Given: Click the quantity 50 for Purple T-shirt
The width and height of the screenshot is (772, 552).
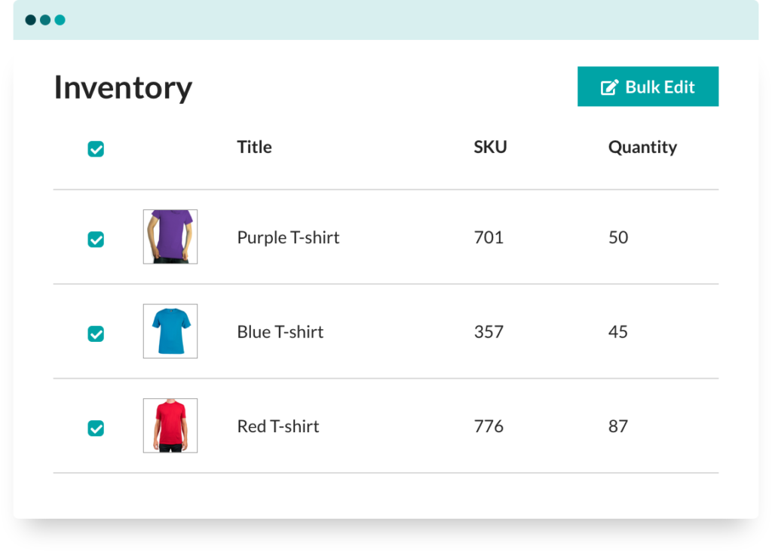Looking at the screenshot, I should [618, 237].
